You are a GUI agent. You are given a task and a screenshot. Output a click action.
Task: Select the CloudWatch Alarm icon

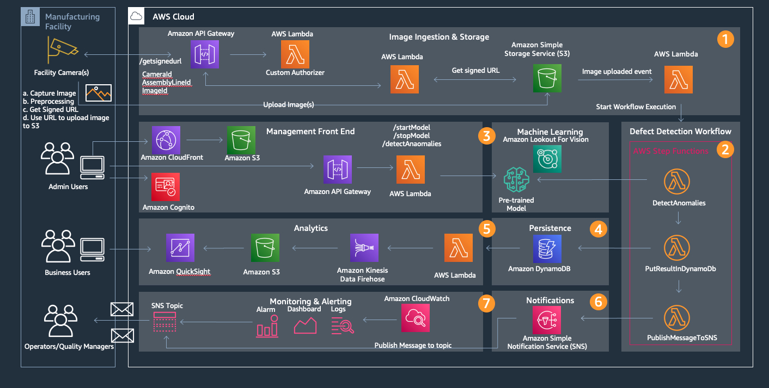coord(267,326)
